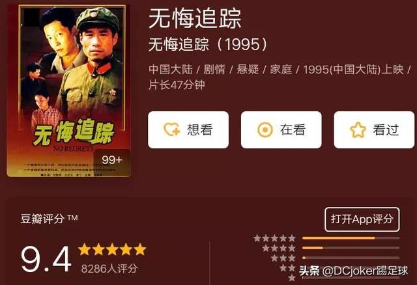Image resolution: width=417 pixels, height=285 pixels.
Task: Mark the film as 看过
Action: coord(374,130)
